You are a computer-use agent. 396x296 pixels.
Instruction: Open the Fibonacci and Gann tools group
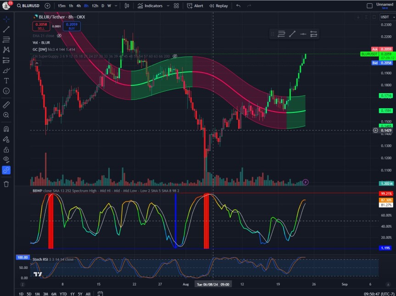point(6,39)
